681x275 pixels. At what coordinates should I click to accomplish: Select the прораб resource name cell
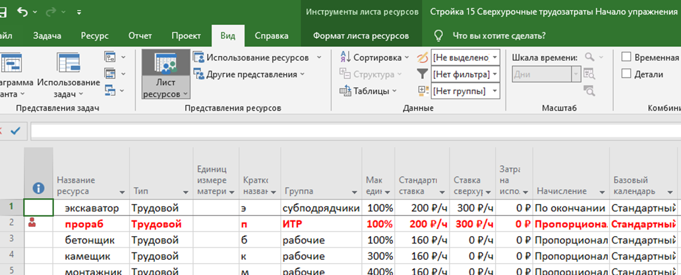click(92, 224)
